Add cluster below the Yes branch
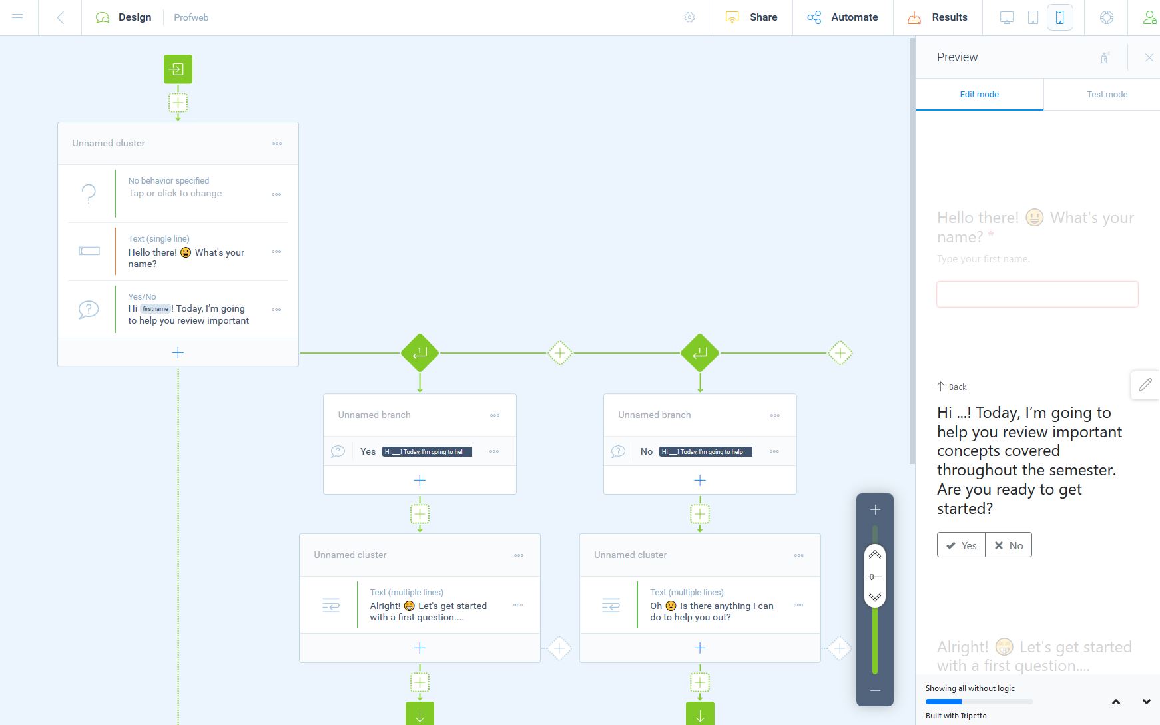Screen dimensions: 1160x725 420,514
